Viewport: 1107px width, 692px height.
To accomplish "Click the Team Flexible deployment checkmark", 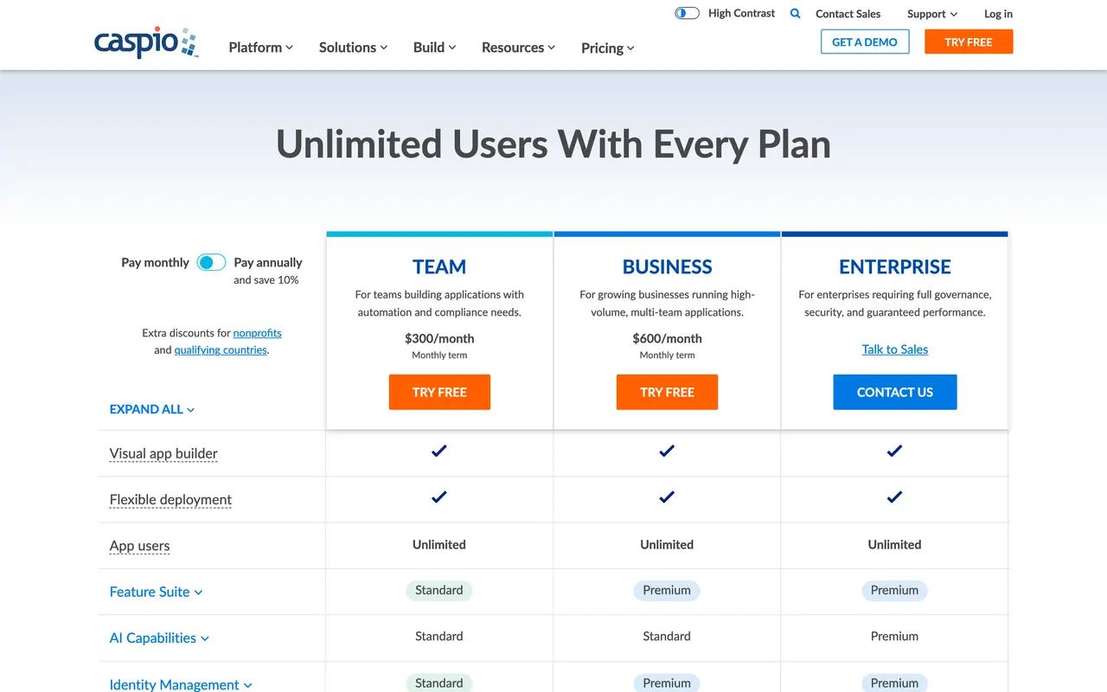I will tap(439, 497).
